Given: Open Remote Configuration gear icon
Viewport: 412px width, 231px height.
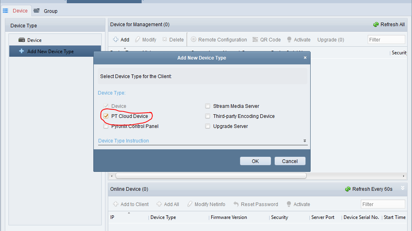Looking at the screenshot, I should point(194,39).
